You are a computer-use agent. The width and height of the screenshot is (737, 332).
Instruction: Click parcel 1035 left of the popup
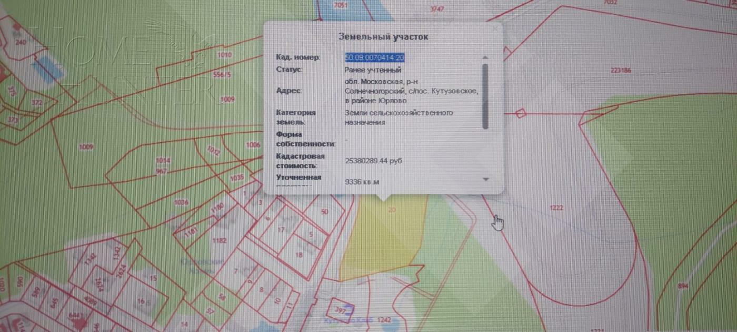(x=237, y=178)
